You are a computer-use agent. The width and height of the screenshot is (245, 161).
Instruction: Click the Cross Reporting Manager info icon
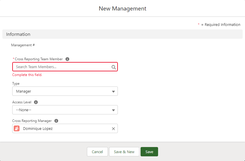56,121
